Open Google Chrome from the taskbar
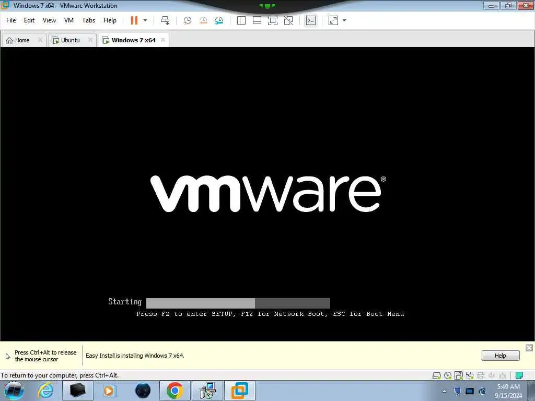This screenshot has height=401, width=535. (x=175, y=391)
